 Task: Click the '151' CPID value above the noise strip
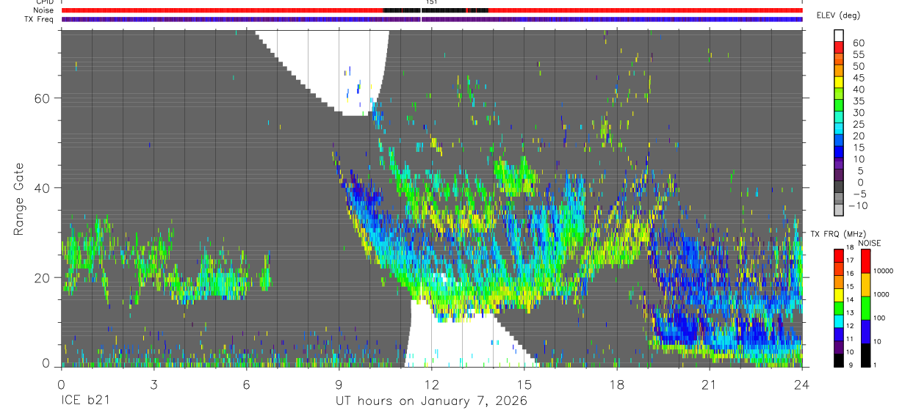click(x=431, y=2)
